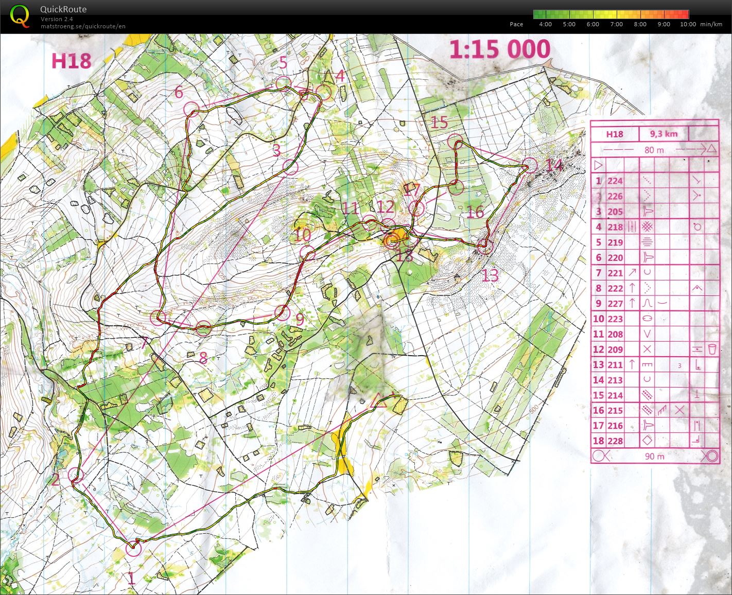Click control circle 10 on the map
This screenshot has height=595, width=732.
[307, 253]
